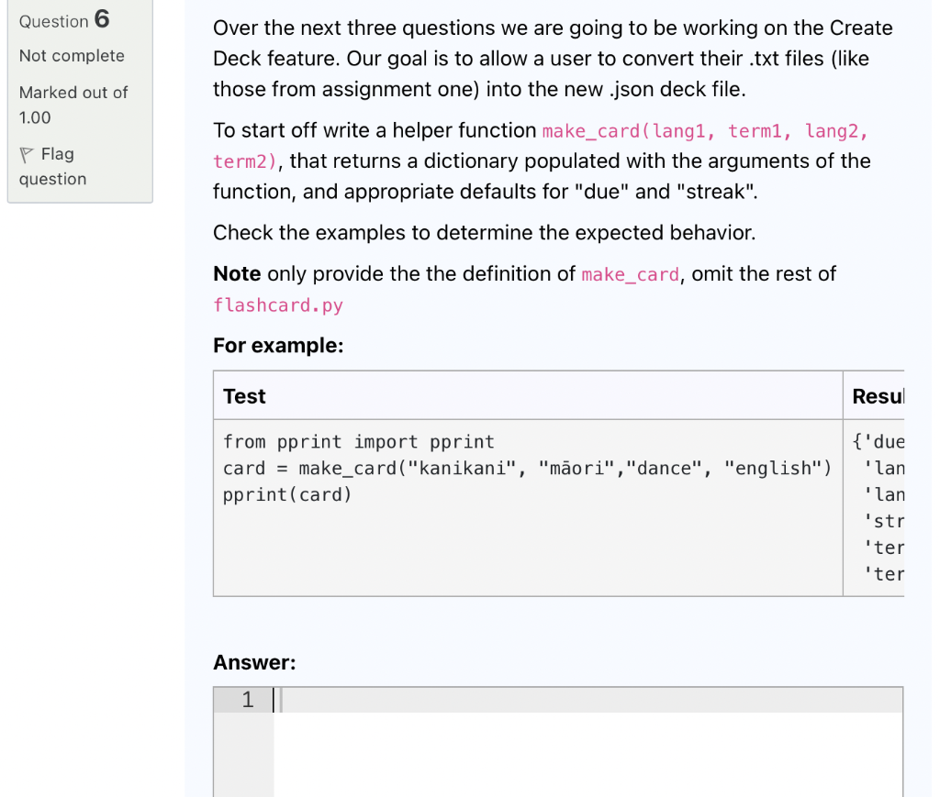
Task: Click the 'Test' column header
Action: 243,395
